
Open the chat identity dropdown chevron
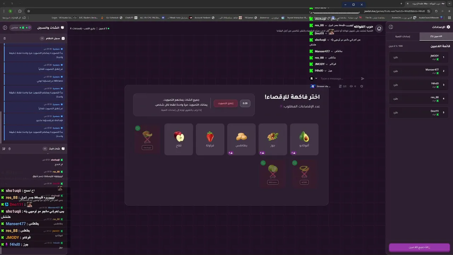pos(316,79)
